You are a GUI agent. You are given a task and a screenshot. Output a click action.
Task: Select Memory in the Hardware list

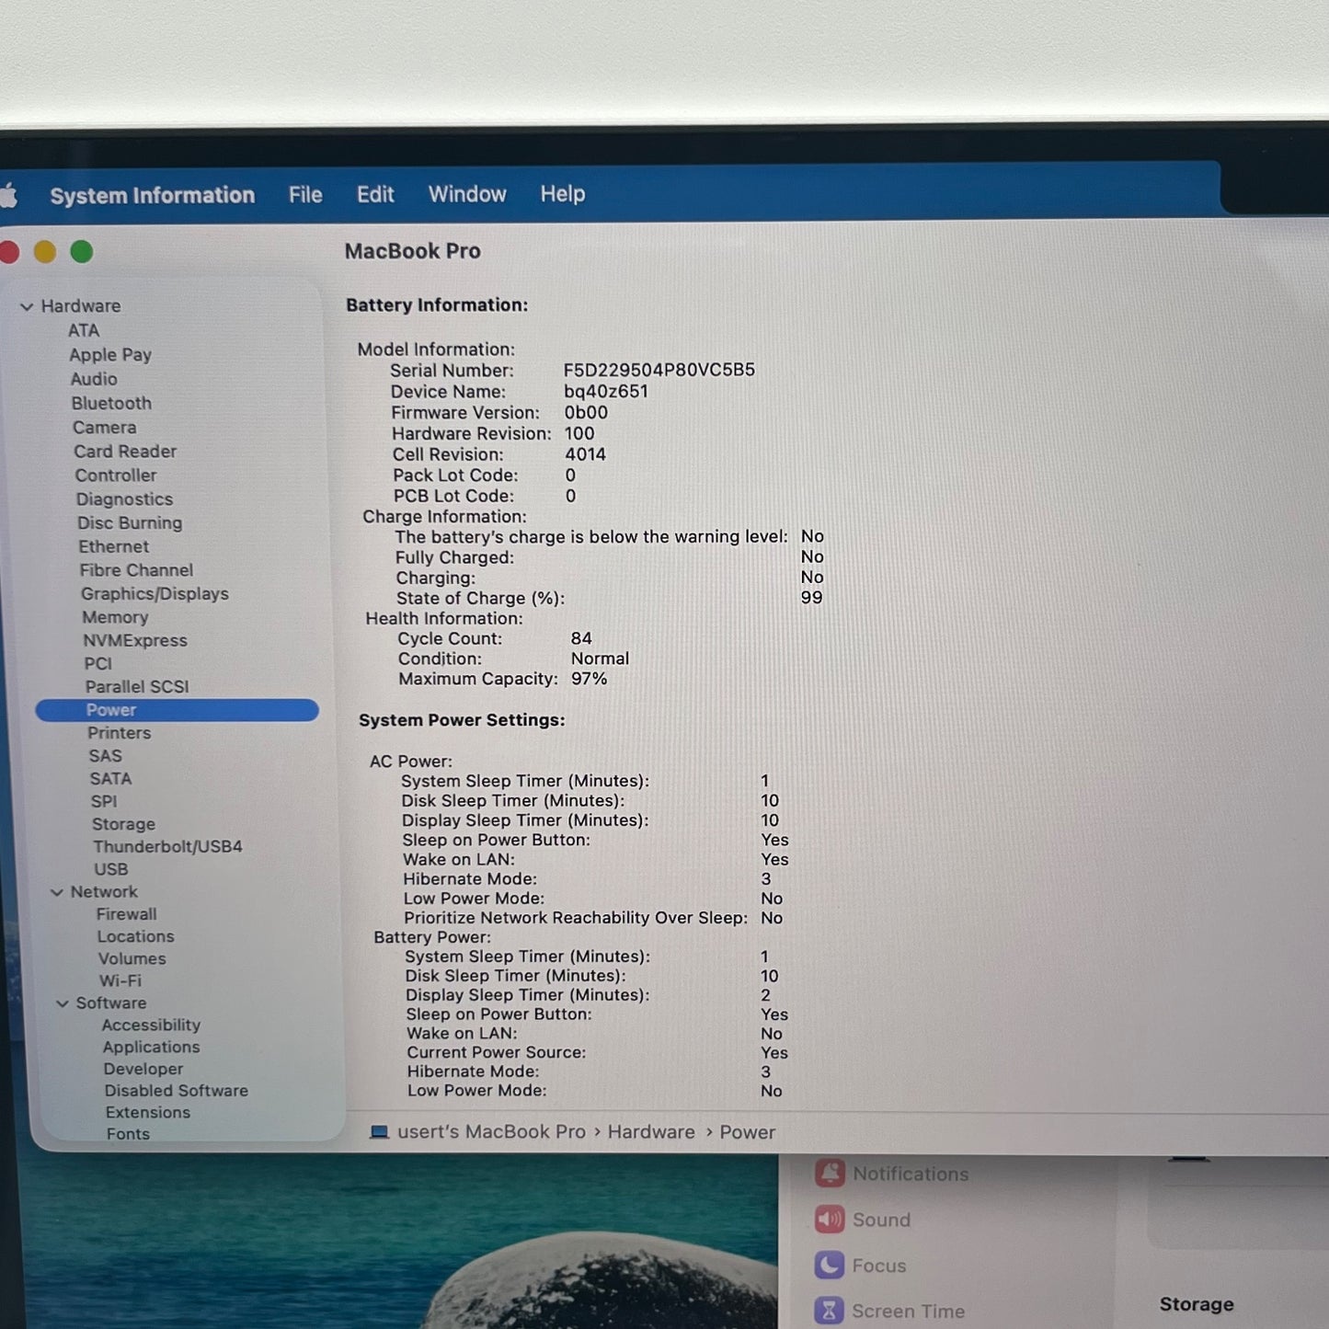tap(115, 617)
